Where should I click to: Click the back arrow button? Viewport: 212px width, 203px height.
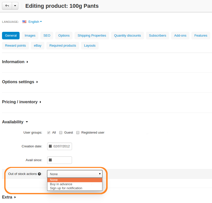[x=7, y=6]
